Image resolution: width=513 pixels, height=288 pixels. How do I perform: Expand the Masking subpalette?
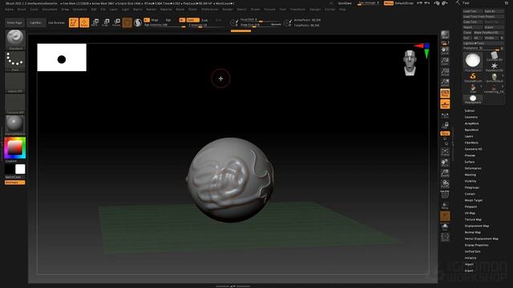click(471, 174)
